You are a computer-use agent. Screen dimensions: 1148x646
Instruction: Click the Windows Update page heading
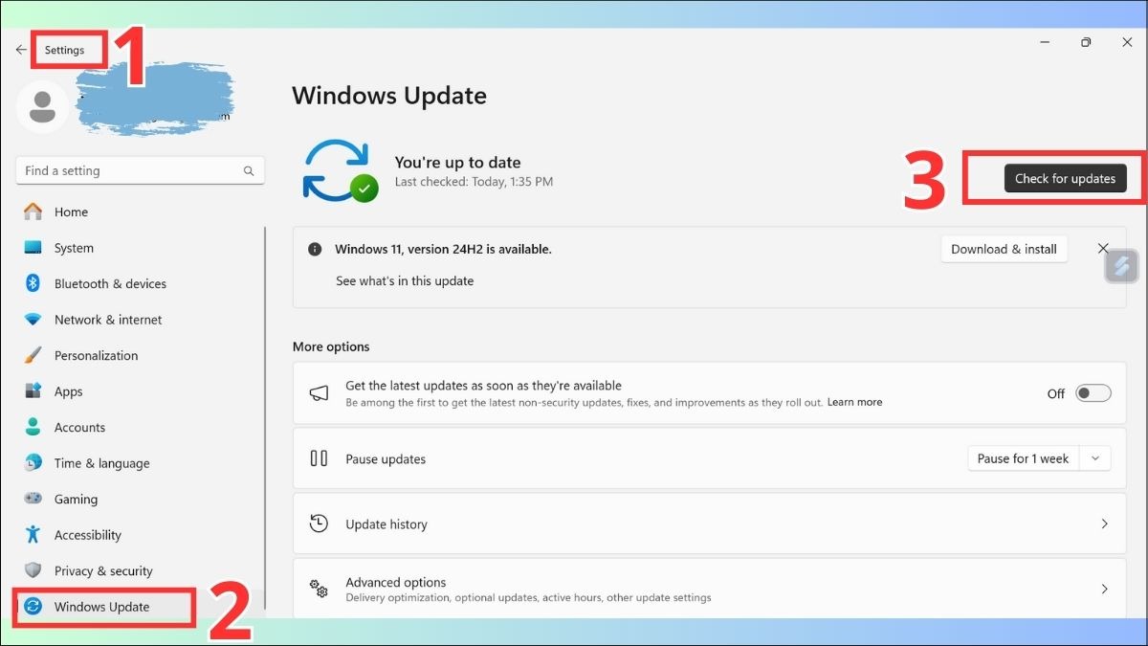point(389,96)
